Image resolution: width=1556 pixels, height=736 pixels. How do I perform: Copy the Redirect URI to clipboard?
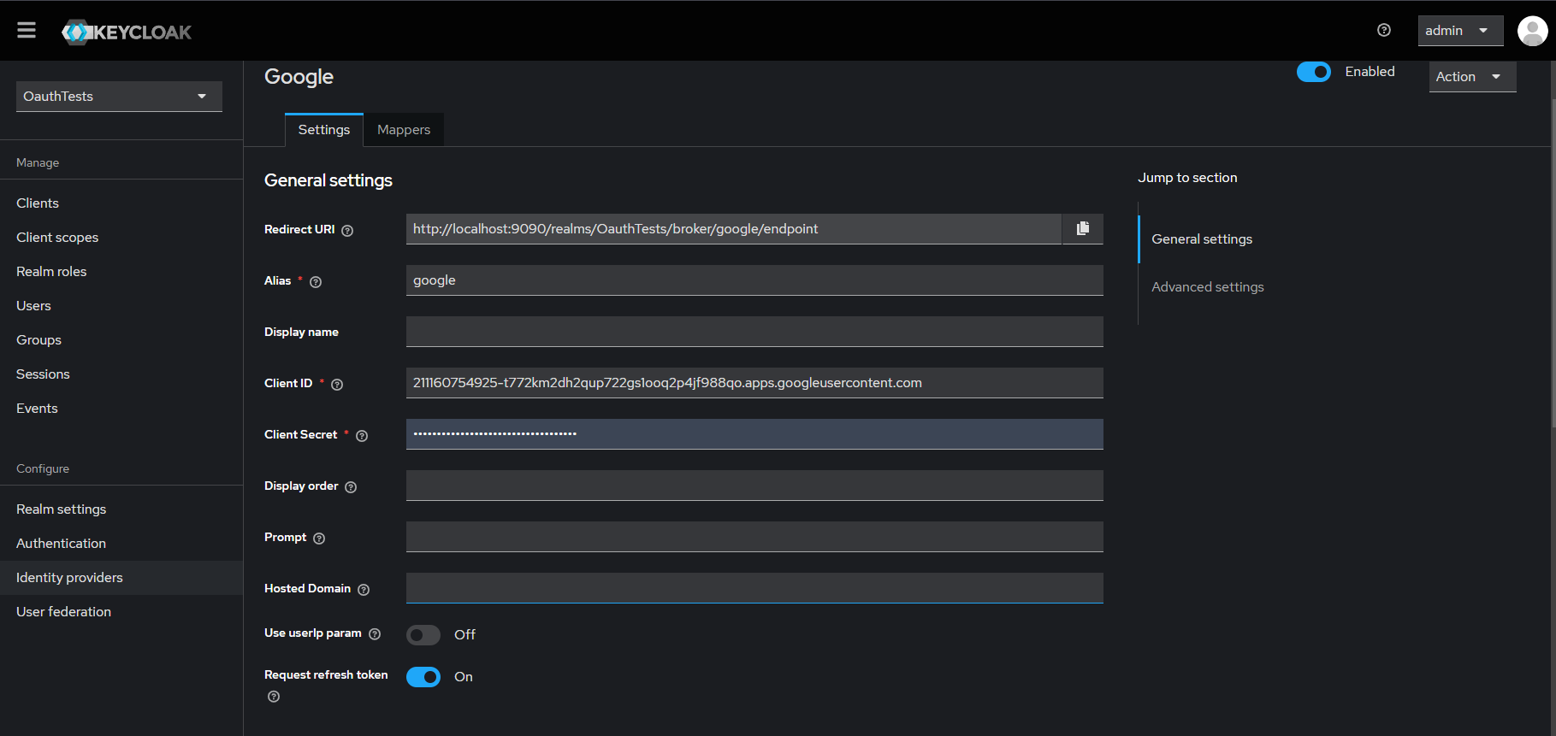point(1083,229)
